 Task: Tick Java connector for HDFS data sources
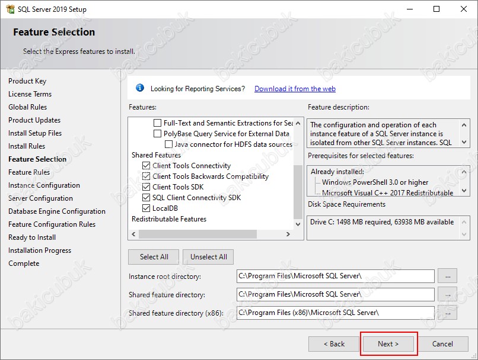[168, 144]
